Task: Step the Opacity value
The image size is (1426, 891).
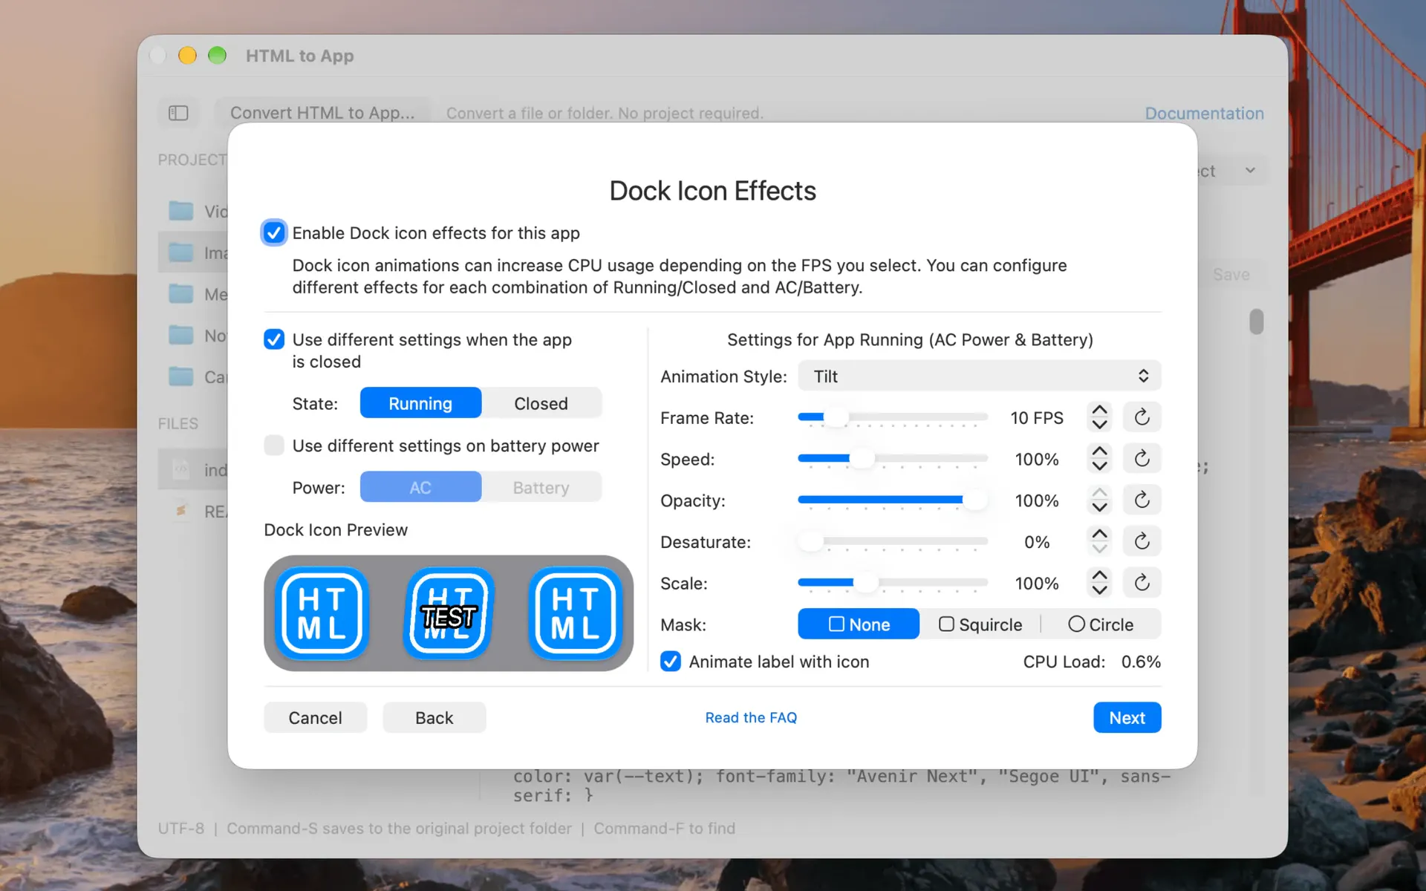Action: pos(1099,500)
